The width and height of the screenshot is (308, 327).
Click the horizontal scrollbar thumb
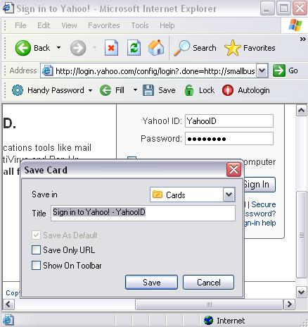coord(209,304)
